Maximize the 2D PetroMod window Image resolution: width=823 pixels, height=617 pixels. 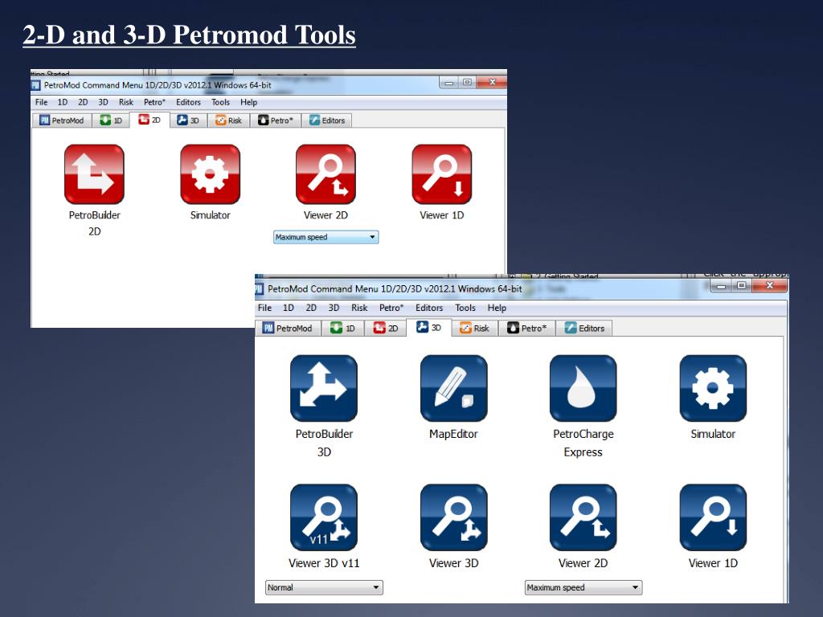coord(467,83)
